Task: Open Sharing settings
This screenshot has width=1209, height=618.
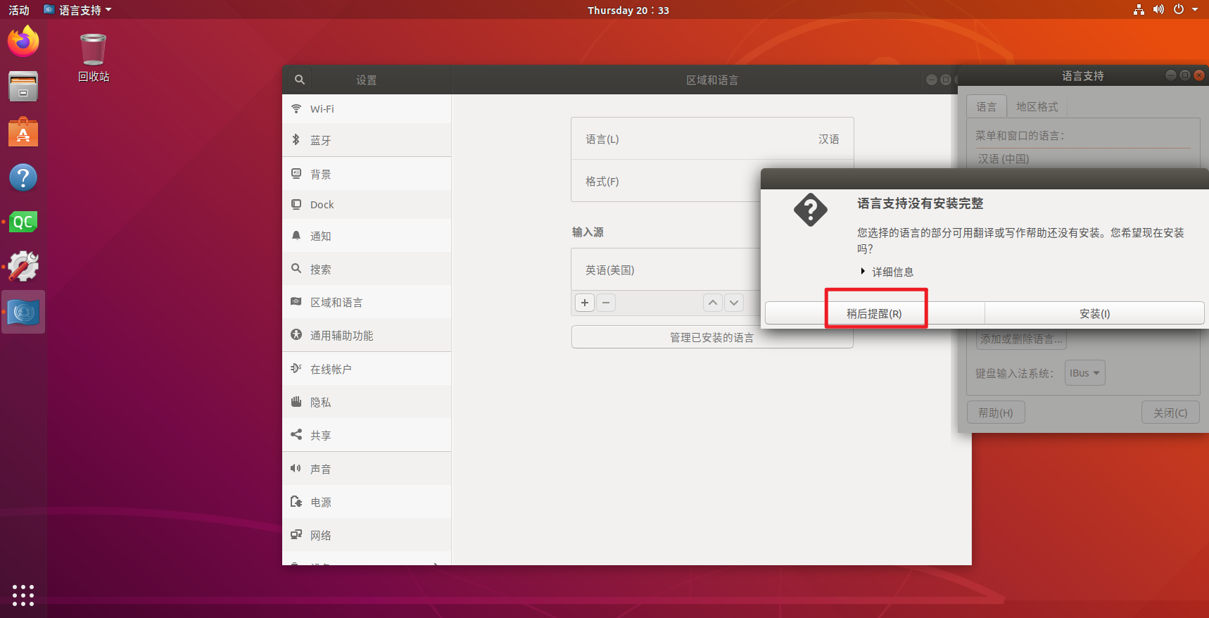Action: tap(367, 435)
